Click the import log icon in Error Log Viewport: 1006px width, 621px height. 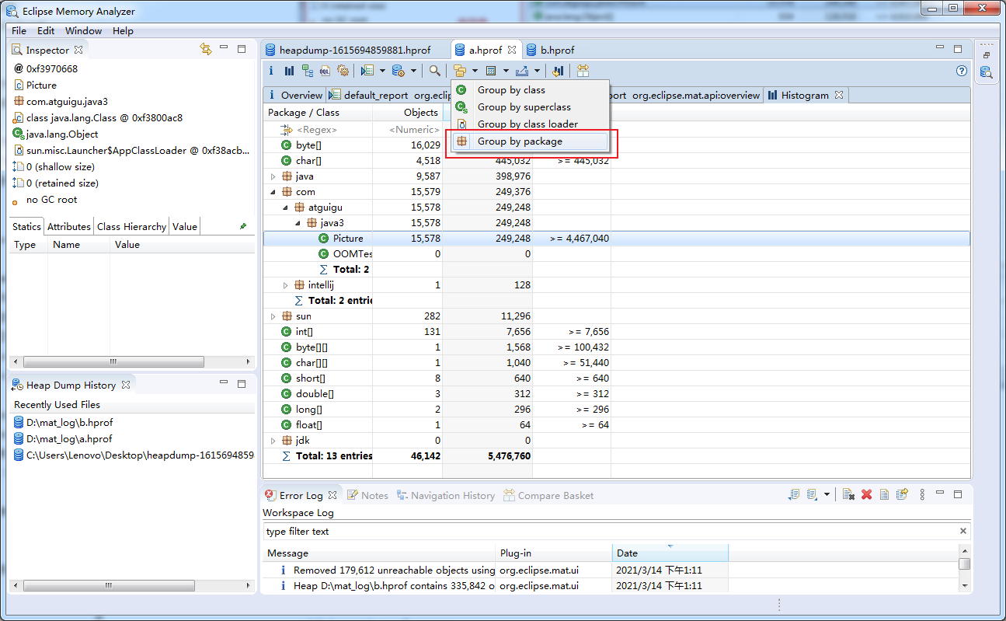(x=812, y=494)
